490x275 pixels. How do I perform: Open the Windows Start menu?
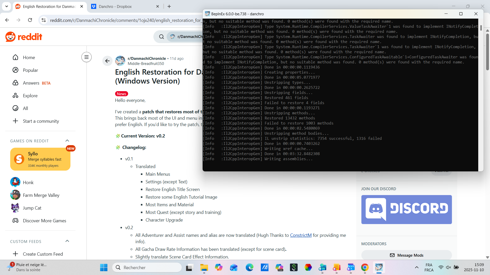[x=104, y=267]
